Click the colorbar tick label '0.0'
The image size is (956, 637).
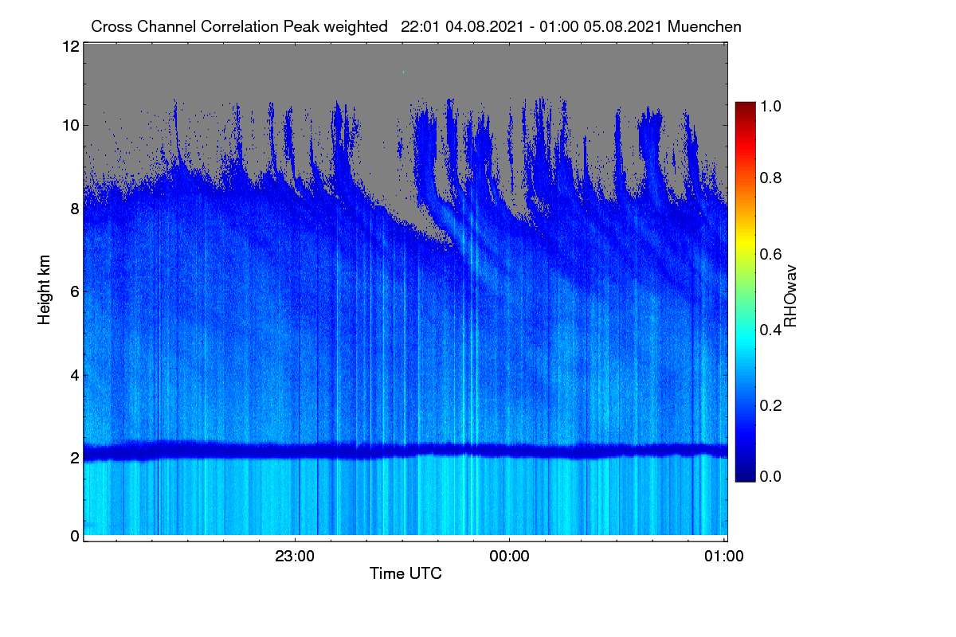pos(772,476)
